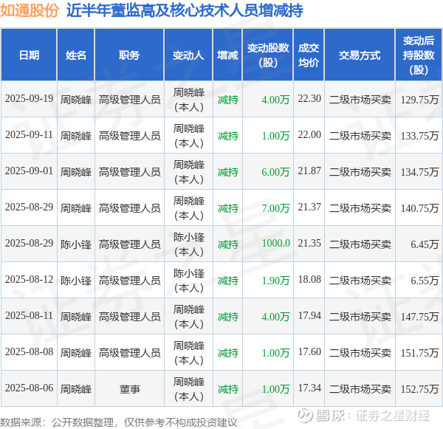
Task: Select the holdings value 6.55万
Action: tap(425, 281)
